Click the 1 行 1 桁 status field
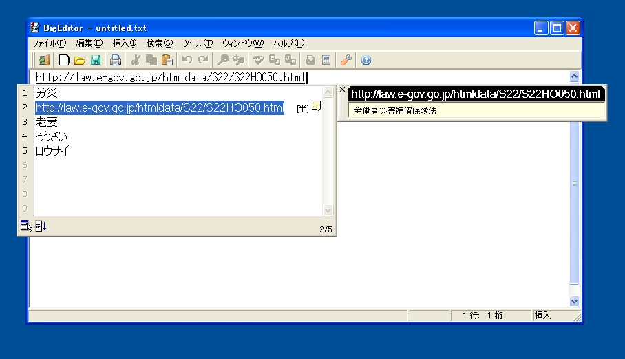Screen dimensions: 625x359 tap(491, 316)
